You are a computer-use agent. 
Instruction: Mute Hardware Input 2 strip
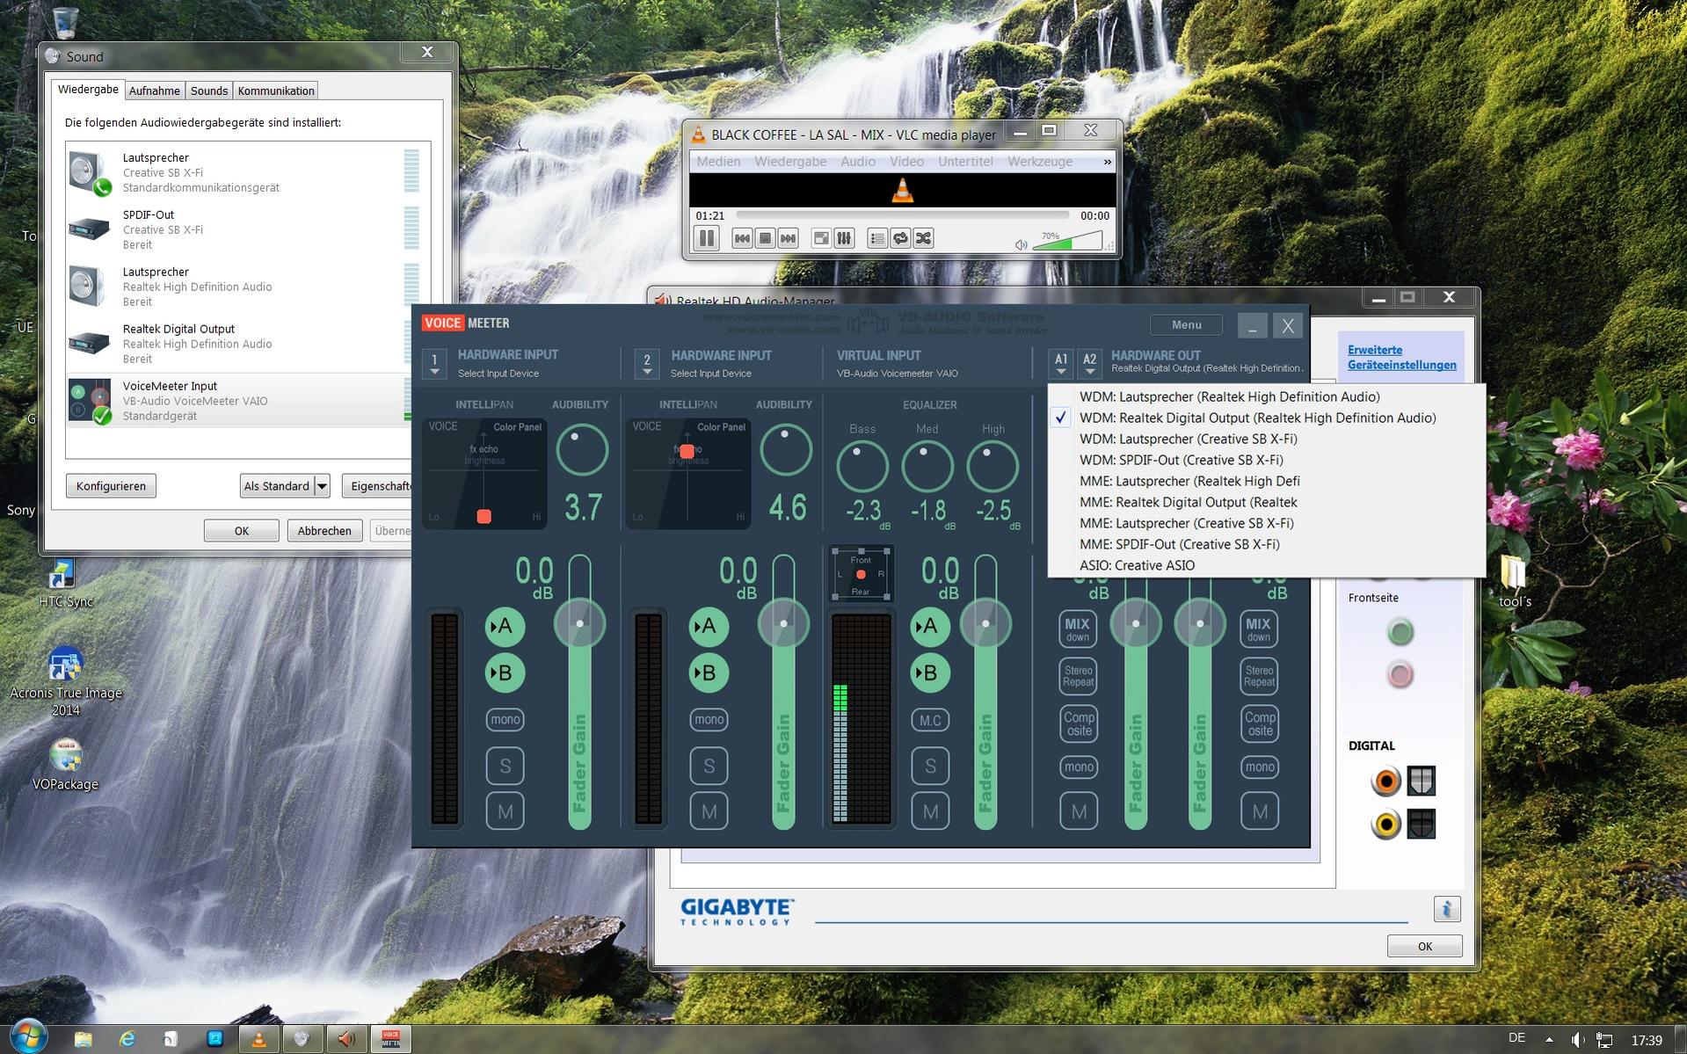click(x=709, y=811)
